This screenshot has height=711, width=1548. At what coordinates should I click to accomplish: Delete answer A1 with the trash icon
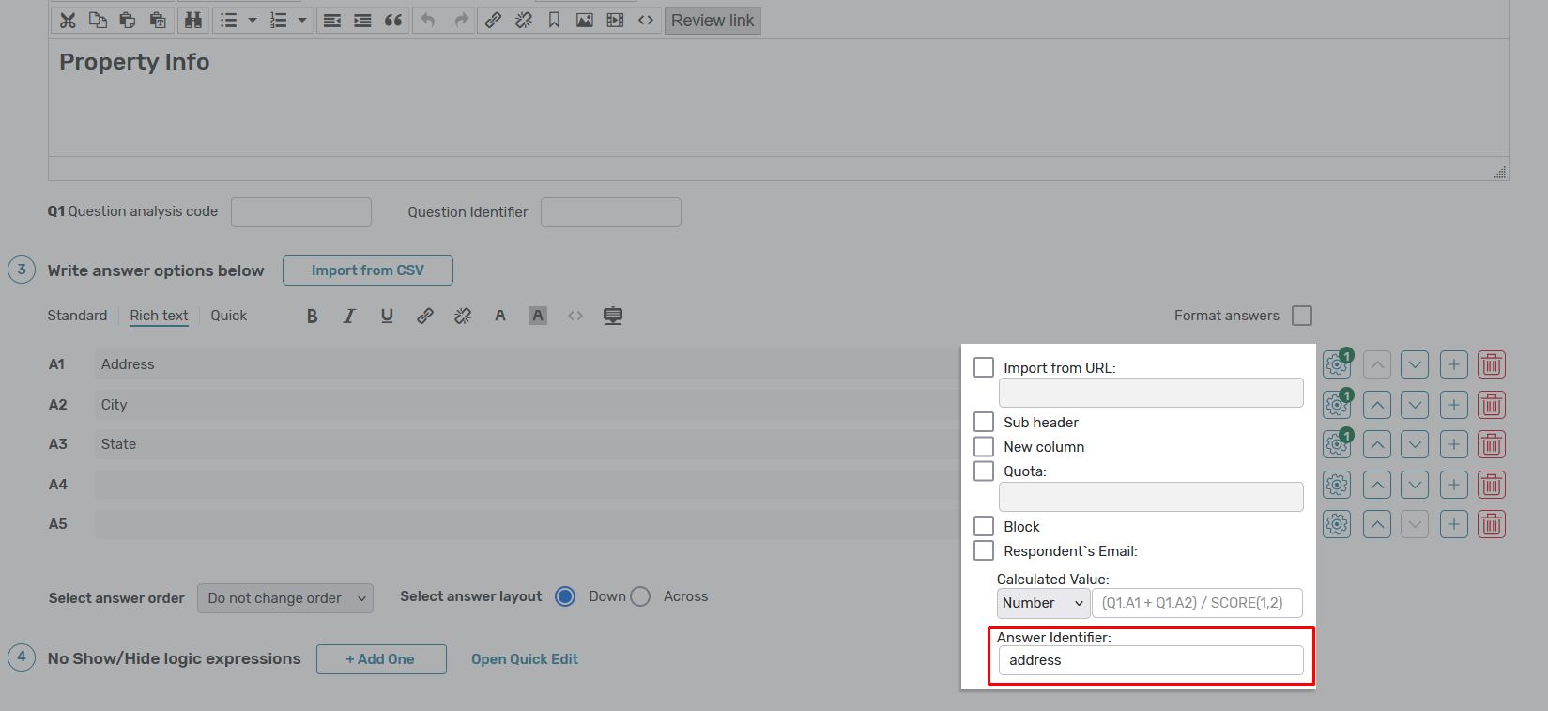click(1491, 364)
